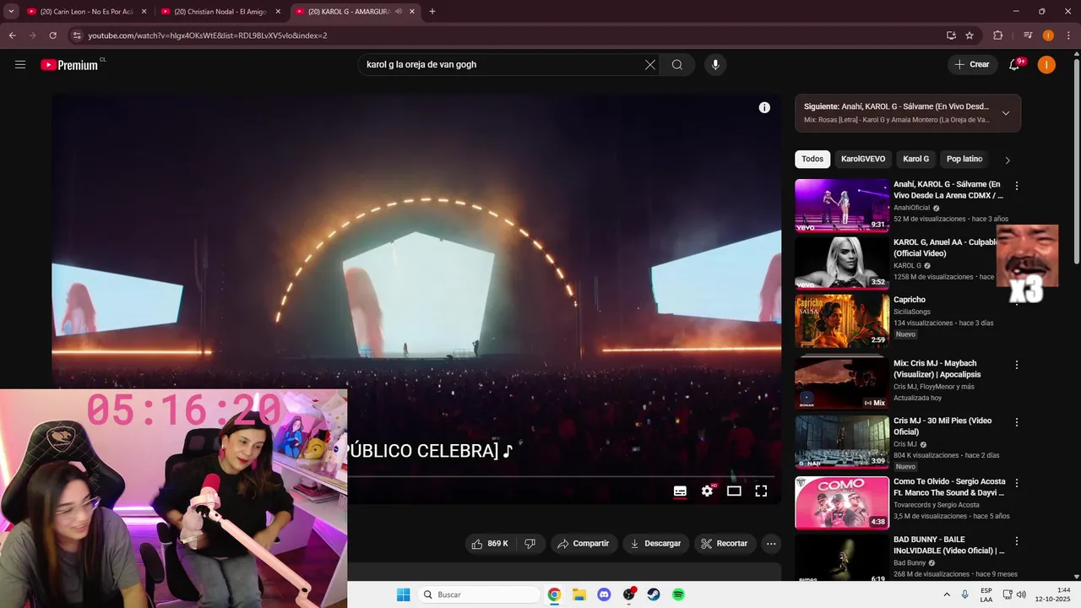Image resolution: width=1081 pixels, height=608 pixels.
Task: Bookmark this page with the star
Action: [970, 35]
